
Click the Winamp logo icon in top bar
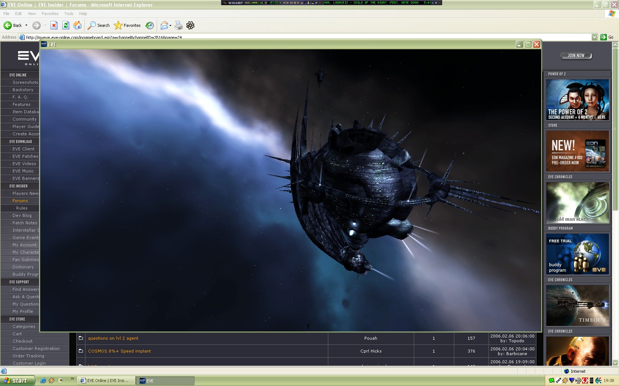click(x=225, y=3)
